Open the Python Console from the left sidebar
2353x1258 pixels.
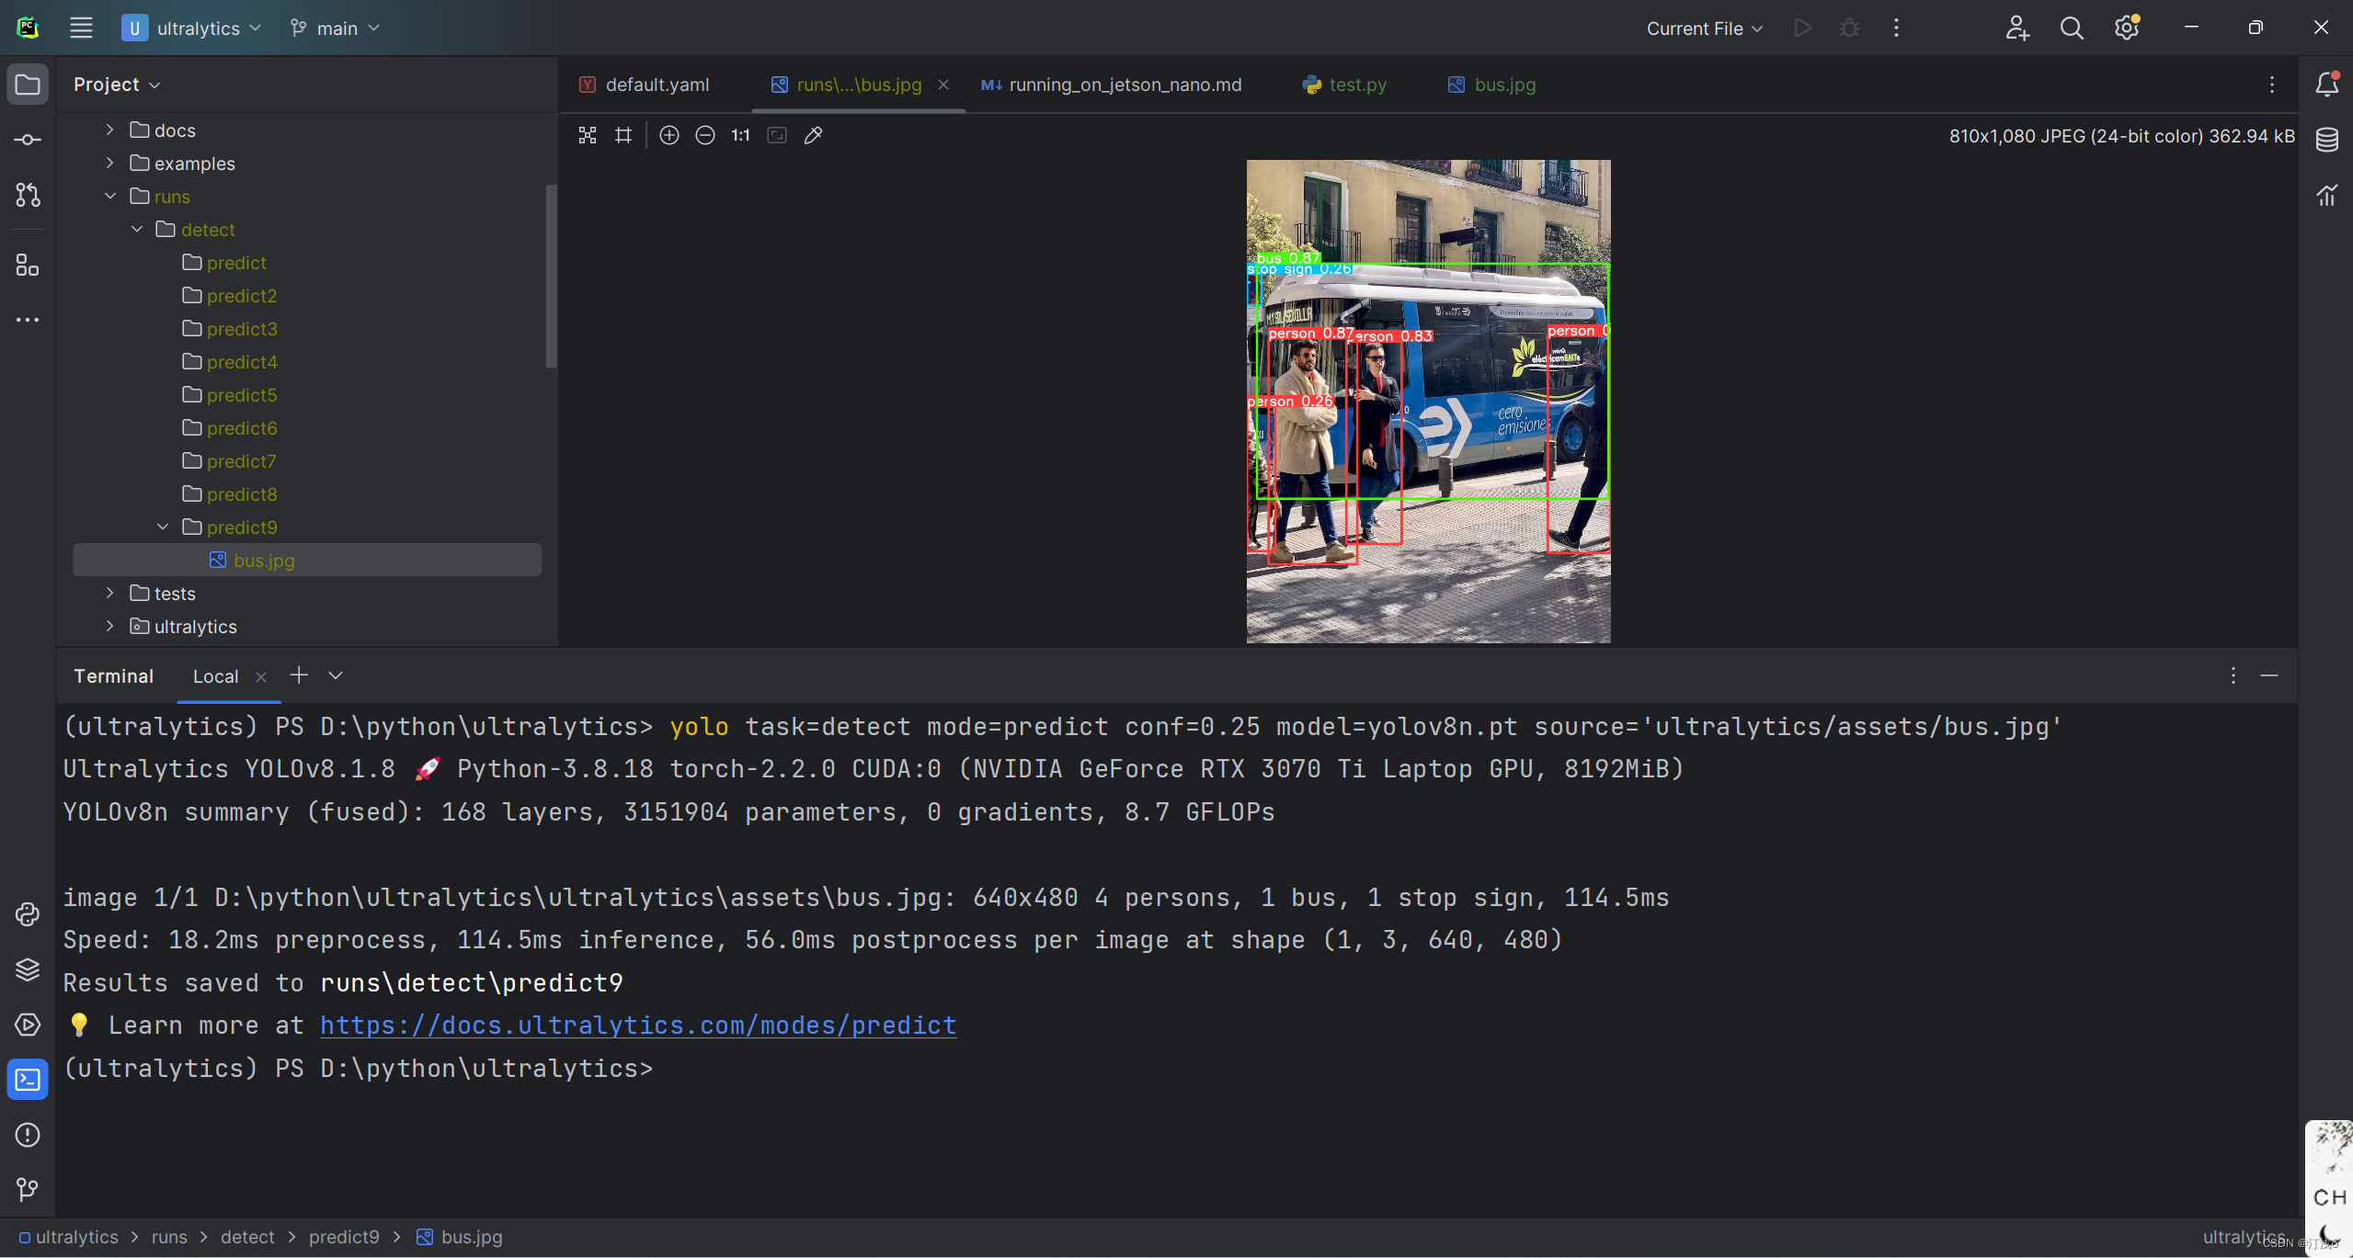pos(27,914)
